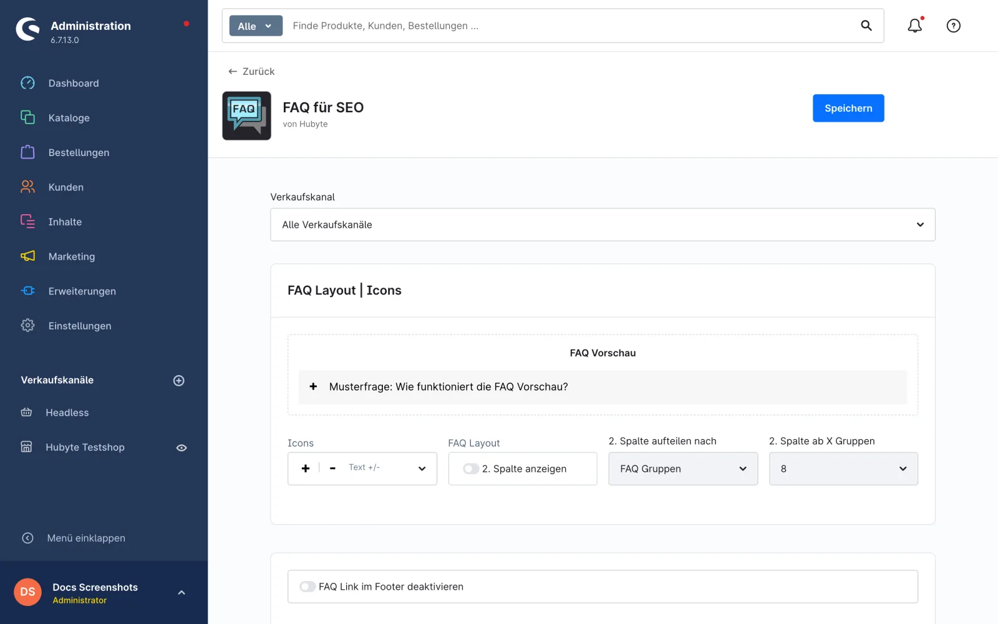Image resolution: width=998 pixels, height=624 pixels.
Task: Click the Kunden people icon
Action: (x=27, y=187)
